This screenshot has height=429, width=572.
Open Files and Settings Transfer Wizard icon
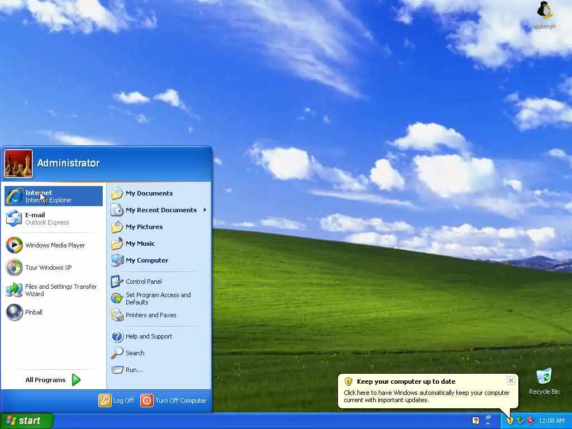pyautogui.click(x=14, y=290)
